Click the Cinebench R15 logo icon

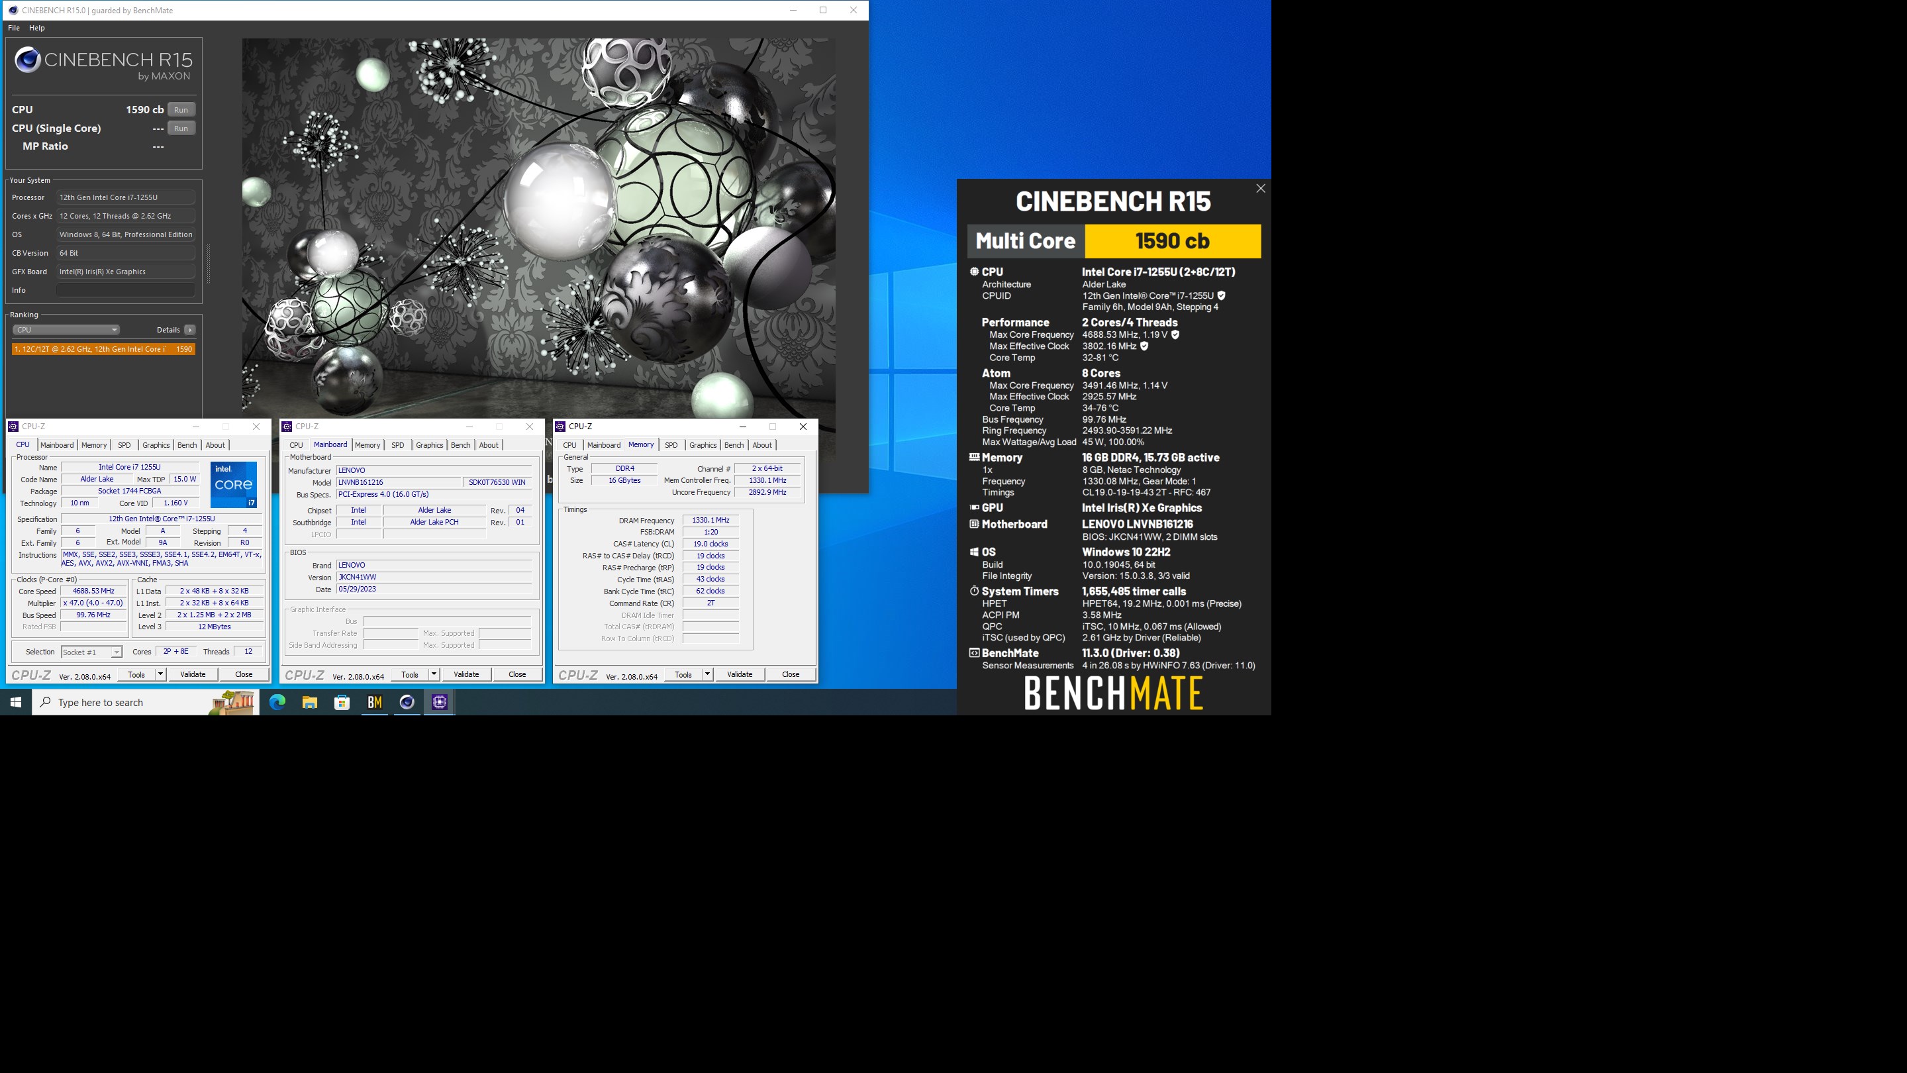point(27,60)
